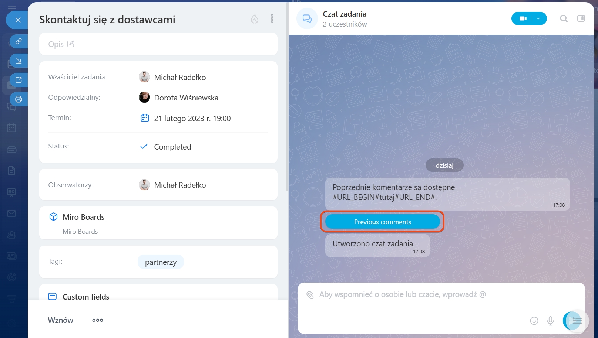Screen dimensions: 598x338
Task: Mark the task as high priority with flame icon
Action: [x=255, y=19]
